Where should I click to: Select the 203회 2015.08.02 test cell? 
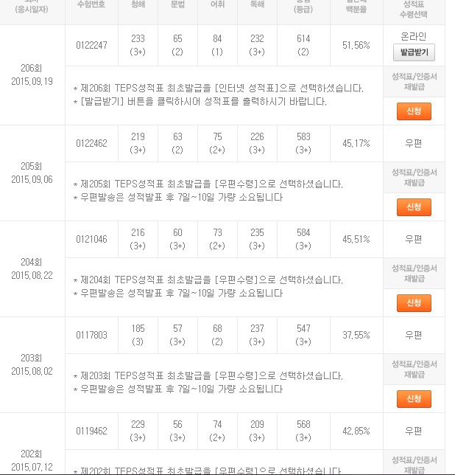pyautogui.click(x=32, y=364)
